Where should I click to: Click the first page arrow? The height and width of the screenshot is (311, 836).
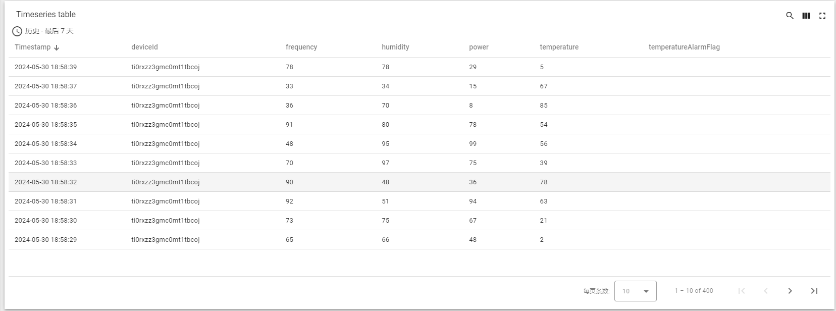click(x=742, y=291)
